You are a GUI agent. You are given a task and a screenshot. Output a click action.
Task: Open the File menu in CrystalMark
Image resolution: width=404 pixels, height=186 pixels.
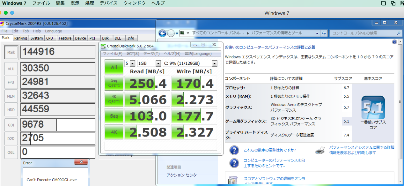[4, 31]
